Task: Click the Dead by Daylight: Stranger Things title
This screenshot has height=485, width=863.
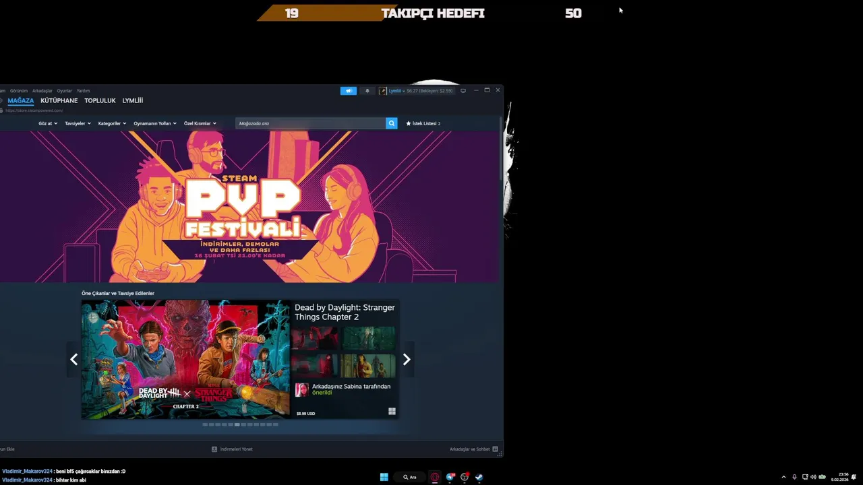Action: [345, 312]
